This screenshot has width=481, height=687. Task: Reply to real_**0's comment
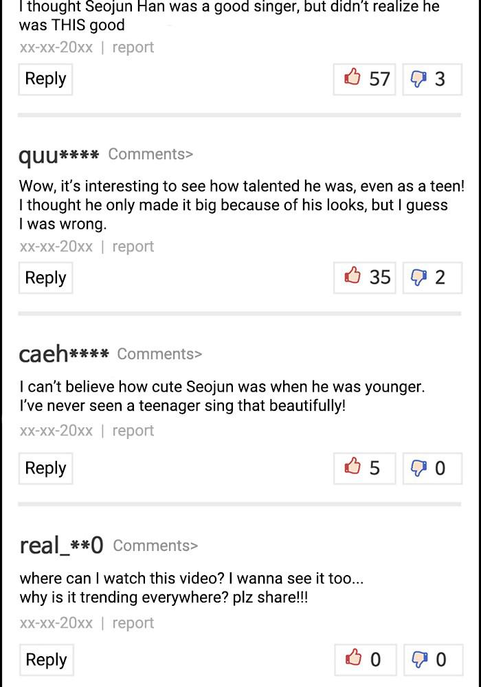pos(45,660)
